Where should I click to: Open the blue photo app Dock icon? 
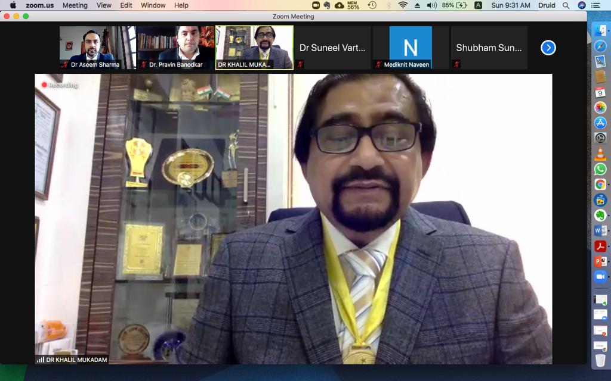coord(600,200)
